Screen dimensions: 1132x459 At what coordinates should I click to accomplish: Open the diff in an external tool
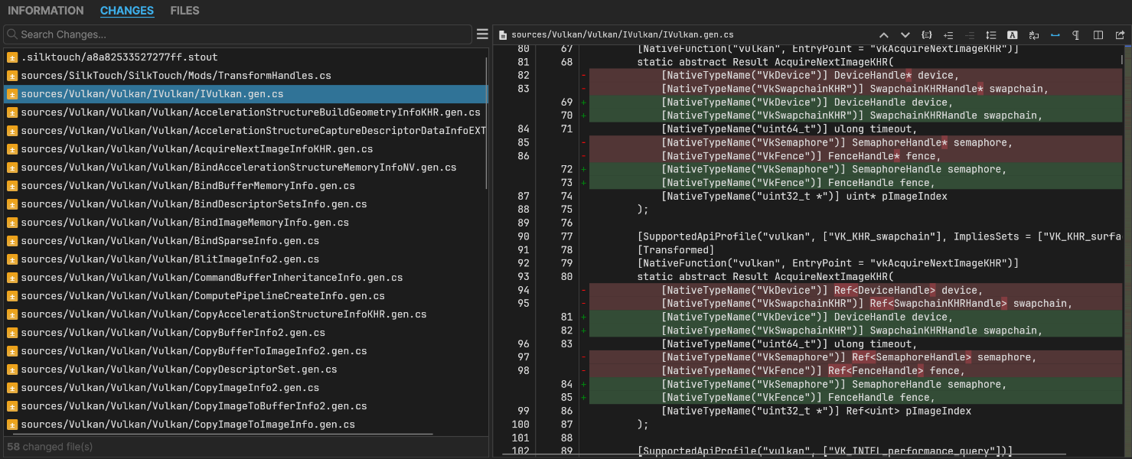[x=1120, y=35]
